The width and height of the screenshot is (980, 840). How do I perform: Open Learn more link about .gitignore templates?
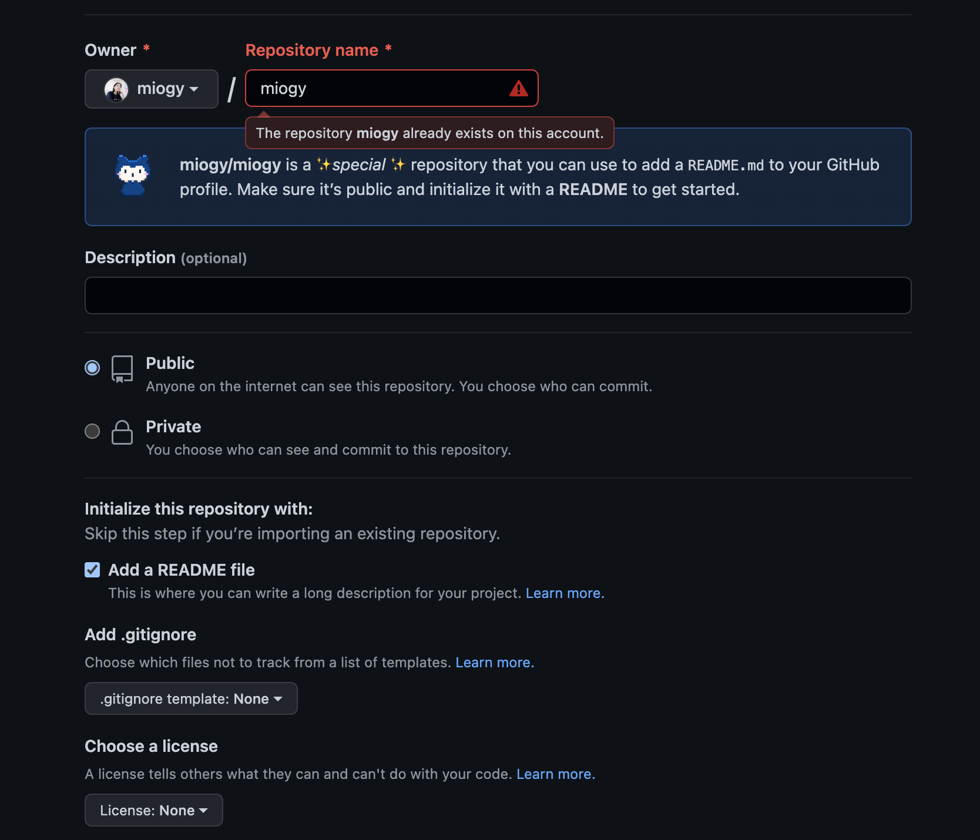point(495,663)
